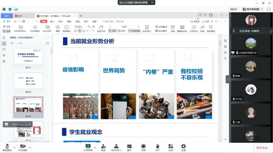Click search functions input box
This screenshot has width=273, height=153.
pos(113,21)
